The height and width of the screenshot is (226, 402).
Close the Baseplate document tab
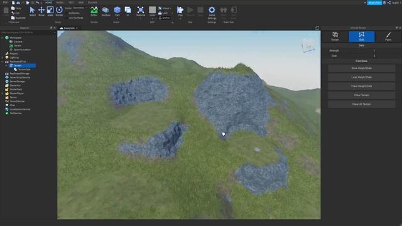click(77, 28)
